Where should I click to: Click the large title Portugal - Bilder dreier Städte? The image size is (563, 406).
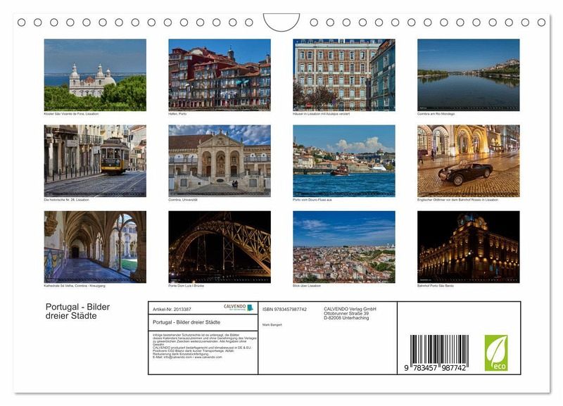click(77, 311)
